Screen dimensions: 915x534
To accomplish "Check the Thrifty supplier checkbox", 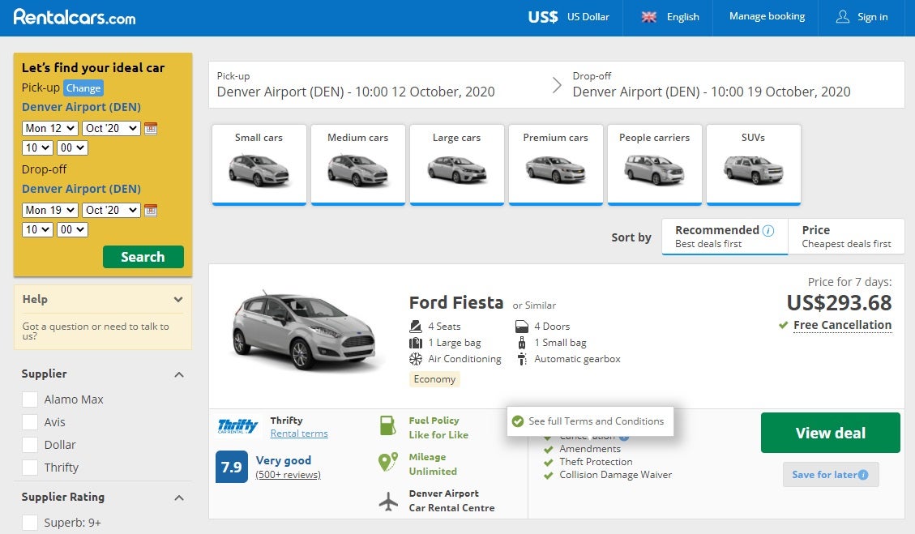I will pos(30,468).
